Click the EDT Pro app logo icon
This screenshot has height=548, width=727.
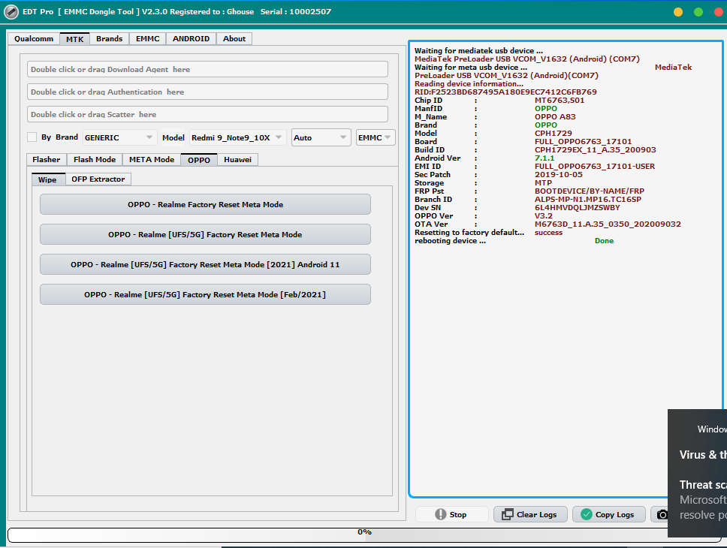pyautogui.click(x=11, y=11)
